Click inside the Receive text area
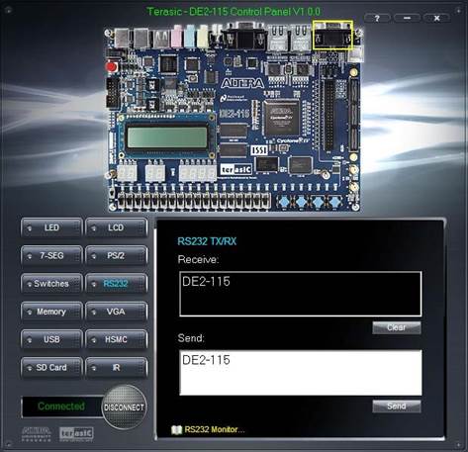Screen dimensions: 468x452 [x=301, y=294]
